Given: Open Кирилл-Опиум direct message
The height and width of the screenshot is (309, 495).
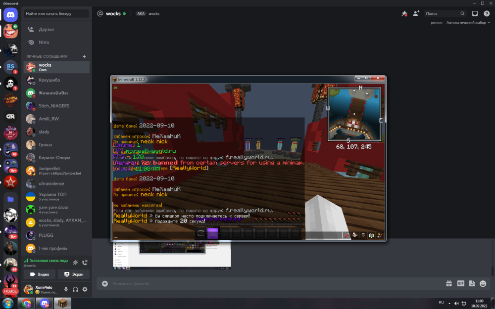Looking at the screenshot, I should pos(56,157).
